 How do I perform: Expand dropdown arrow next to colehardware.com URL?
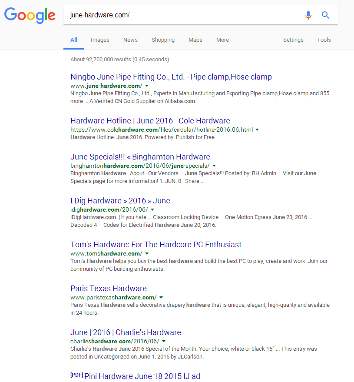[x=257, y=130]
